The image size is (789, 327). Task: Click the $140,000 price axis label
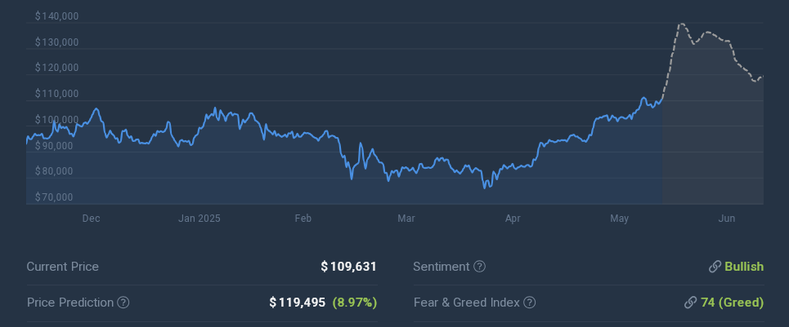point(57,16)
